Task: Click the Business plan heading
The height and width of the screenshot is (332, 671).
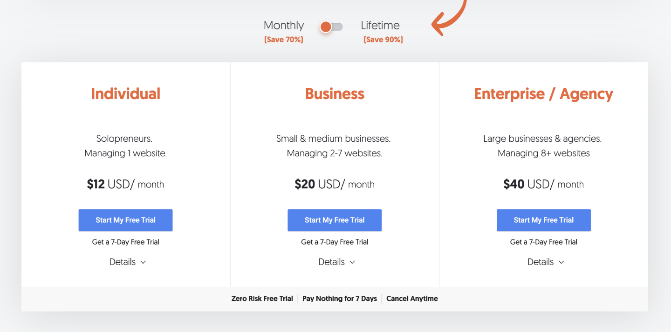Action: click(335, 94)
